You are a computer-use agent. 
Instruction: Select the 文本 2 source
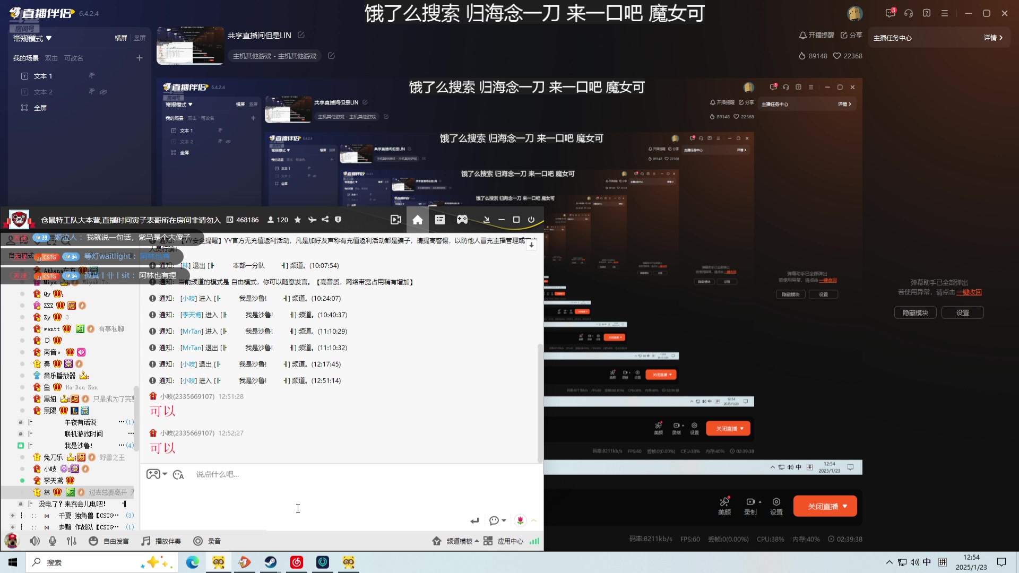pyautogui.click(x=42, y=92)
